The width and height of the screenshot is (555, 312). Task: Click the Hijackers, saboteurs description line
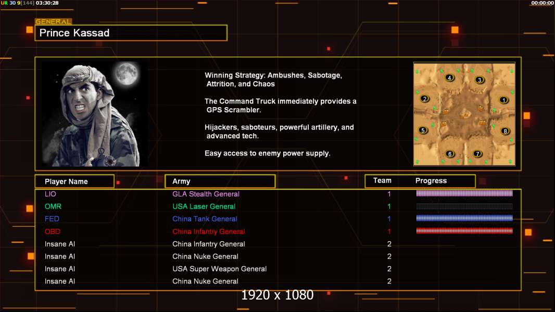point(279,132)
